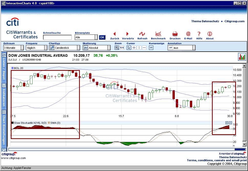The width and height of the screenshot is (248, 171).
Task: Click Stochastik panel settings grid icon
Action: pyautogui.click(x=227, y=123)
